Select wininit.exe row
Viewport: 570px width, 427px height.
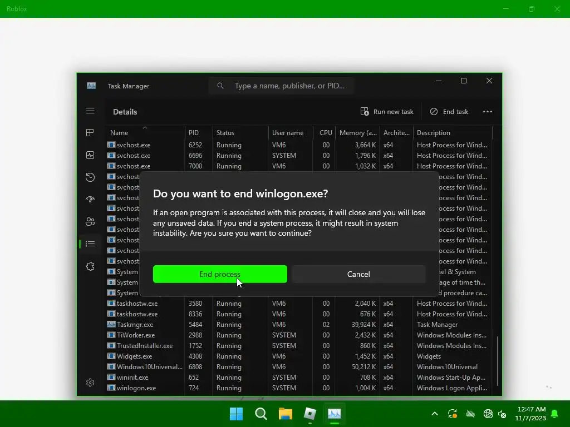[x=299, y=378]
